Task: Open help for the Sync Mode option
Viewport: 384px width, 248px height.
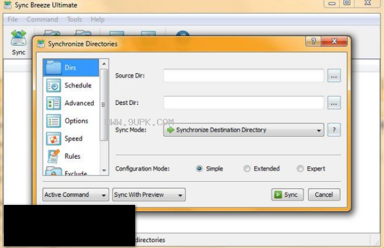Action: pyautogui.click(x=334, y=130)
